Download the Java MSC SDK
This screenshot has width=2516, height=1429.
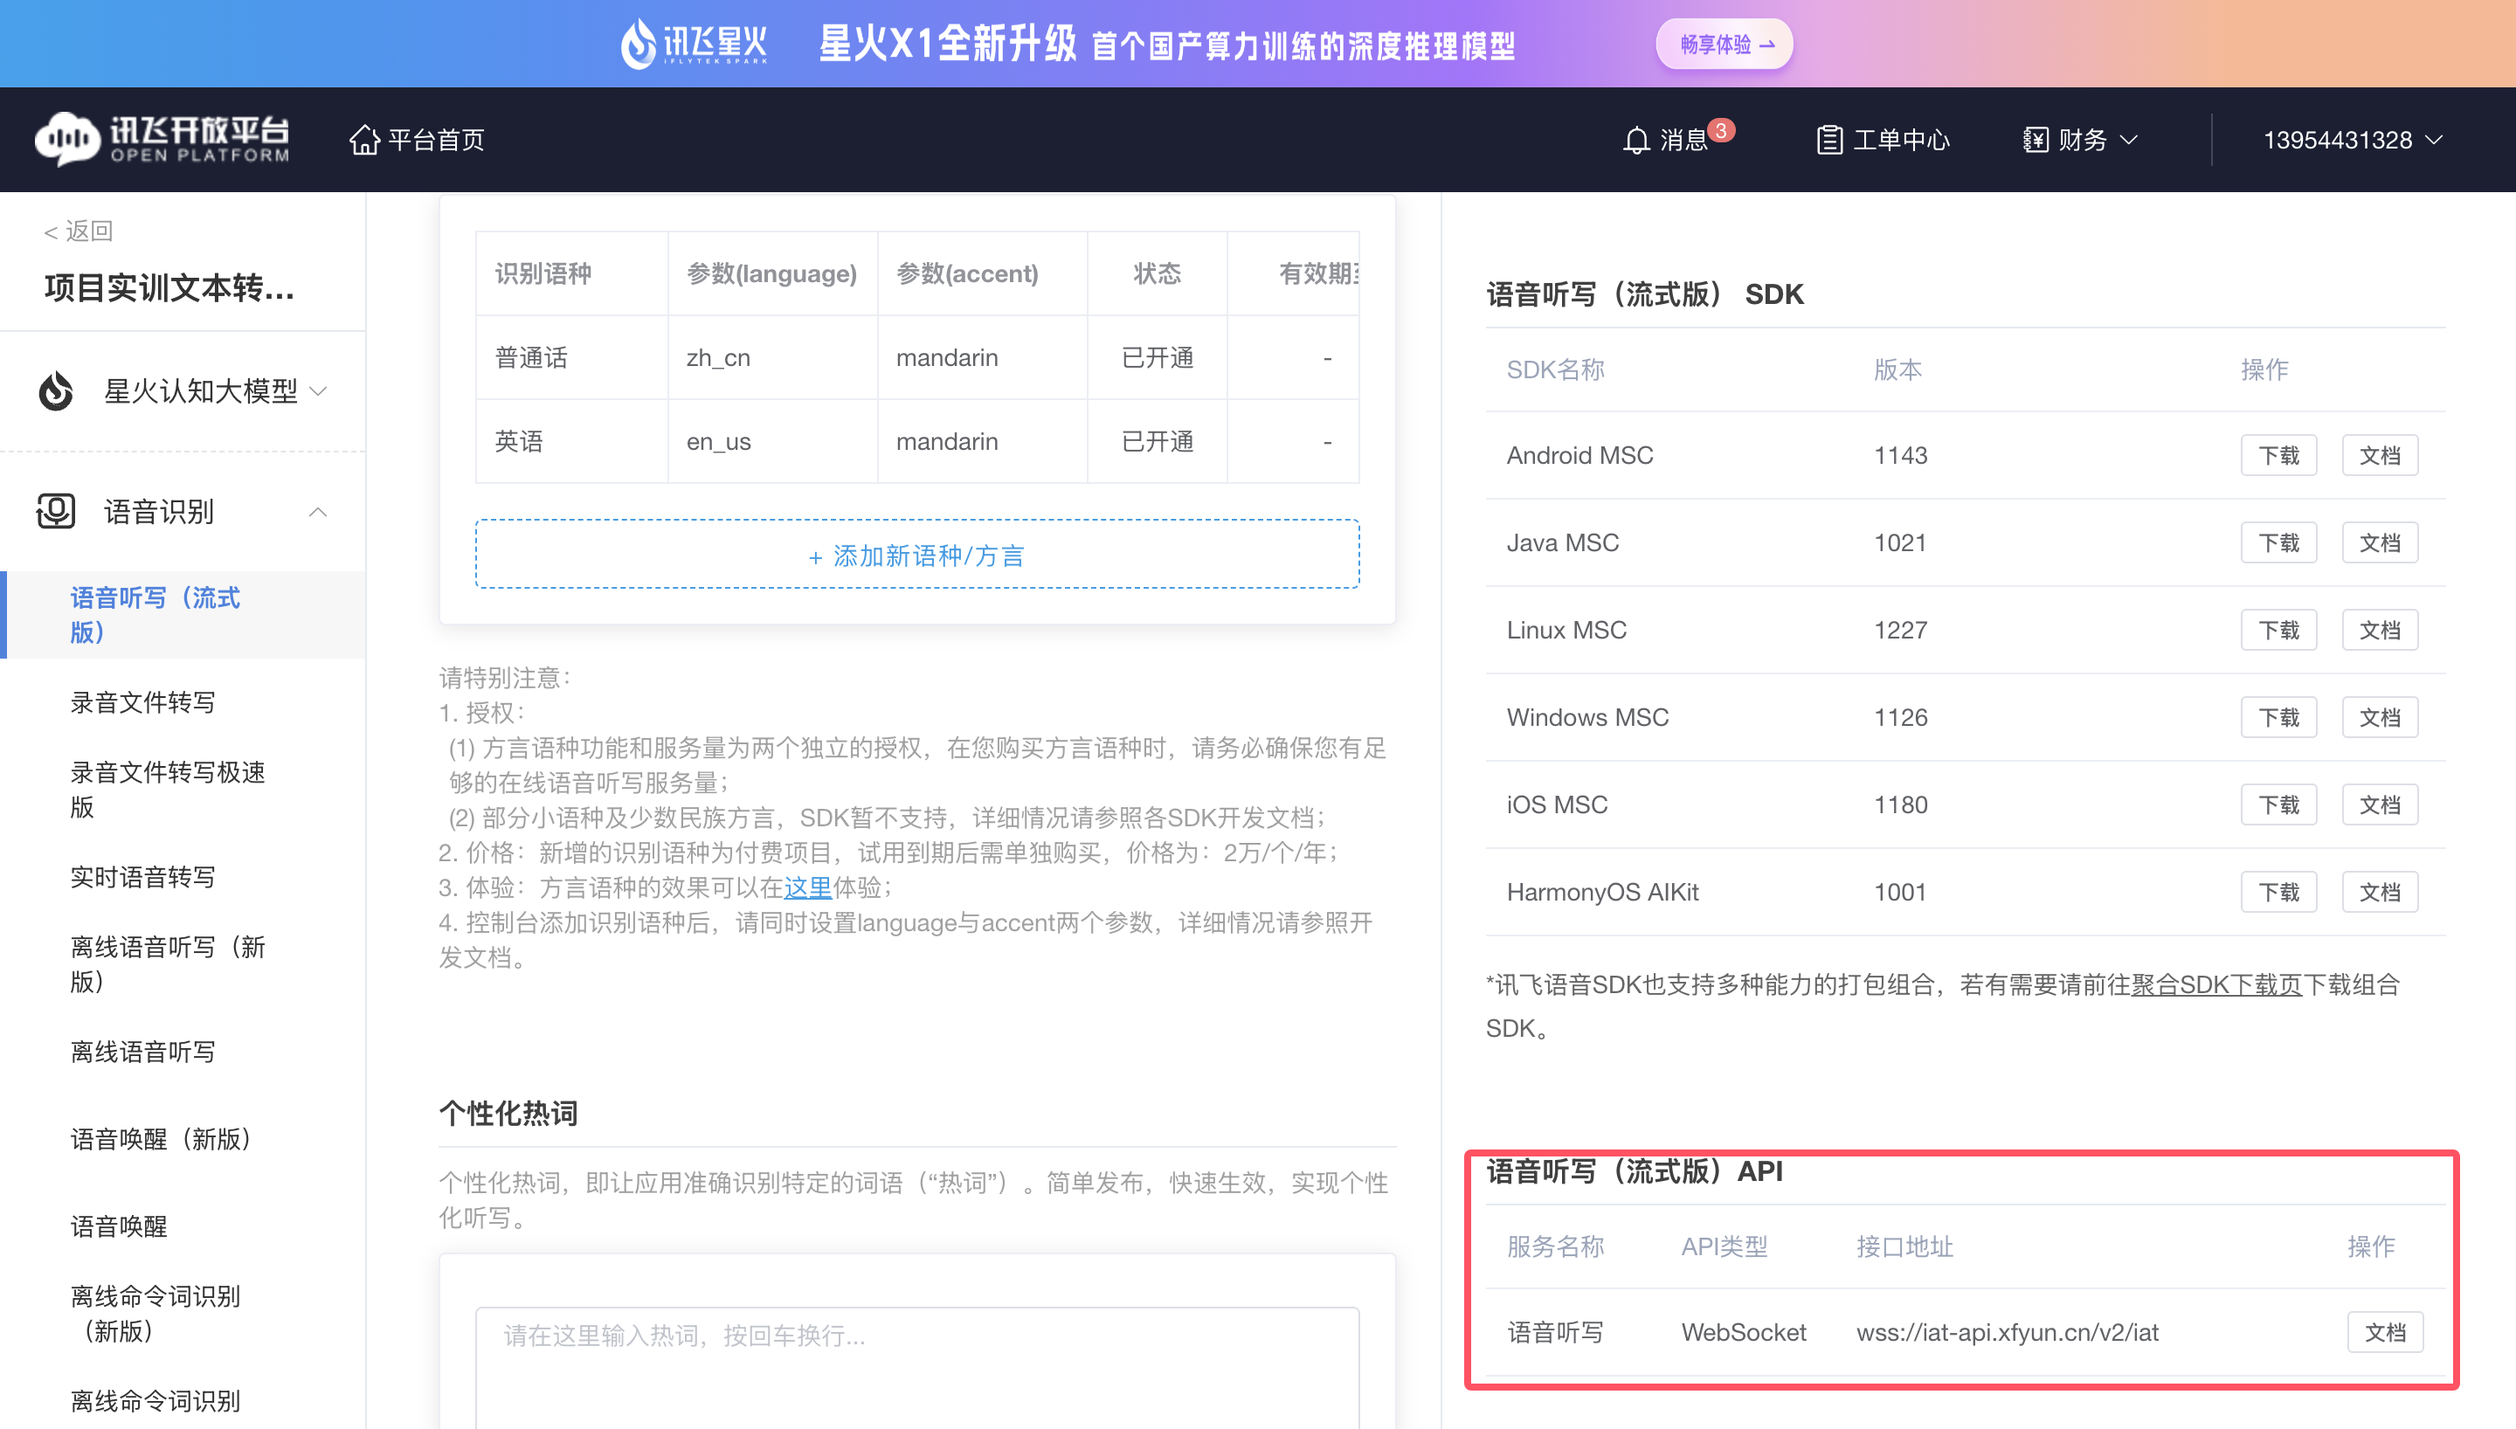[x=2278, y=542]
